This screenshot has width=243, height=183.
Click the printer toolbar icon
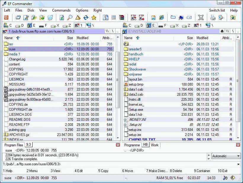point(213,18)
